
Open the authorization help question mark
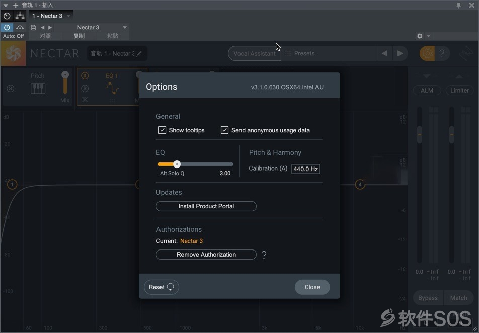[x=264, y=255]
